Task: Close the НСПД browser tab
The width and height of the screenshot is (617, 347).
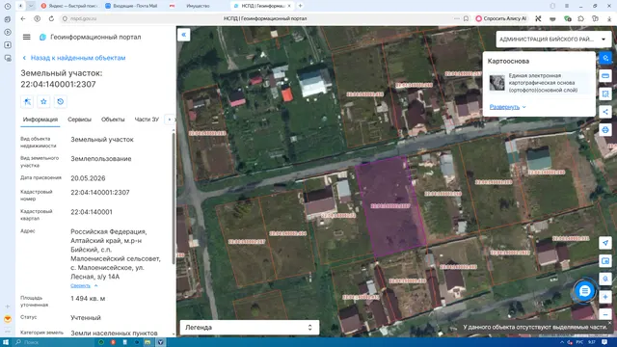Action: (289, 6)
